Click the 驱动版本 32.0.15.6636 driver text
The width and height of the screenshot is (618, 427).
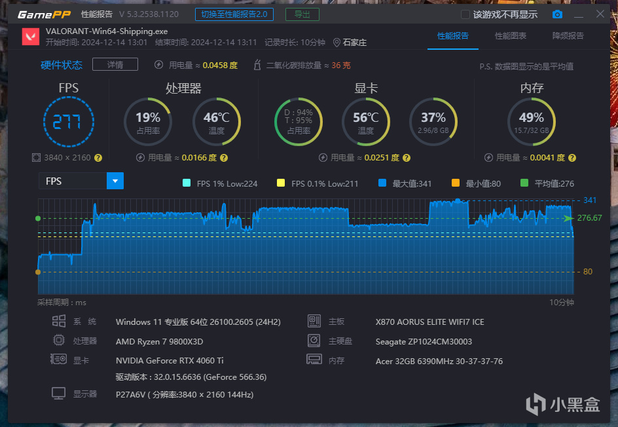191,377
